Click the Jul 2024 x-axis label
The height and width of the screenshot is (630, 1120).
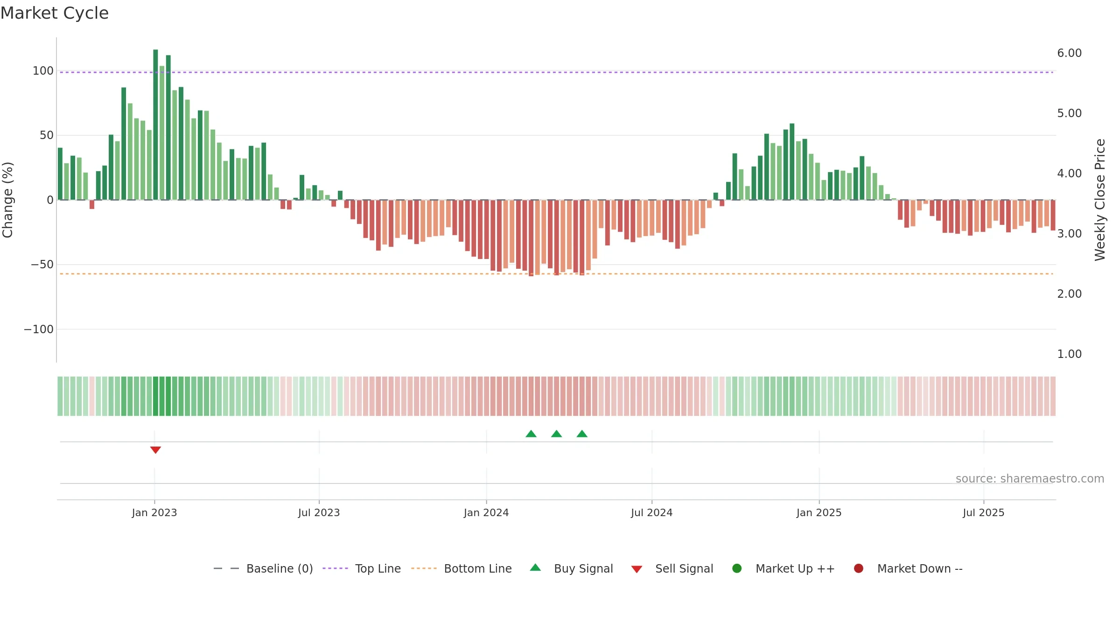(x=652, y=512)
